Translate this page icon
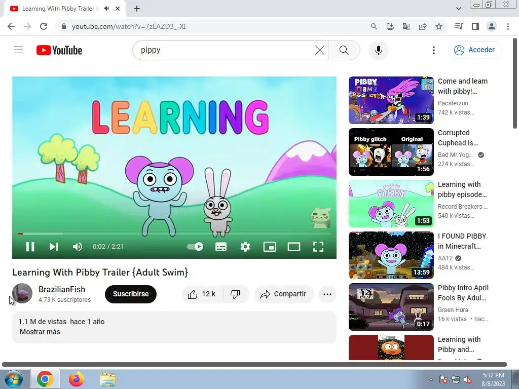519x389 pixels. coord(406,26)
